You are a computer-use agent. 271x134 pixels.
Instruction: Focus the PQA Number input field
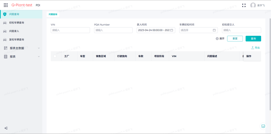pyautogui.click(x=113, y=30)
